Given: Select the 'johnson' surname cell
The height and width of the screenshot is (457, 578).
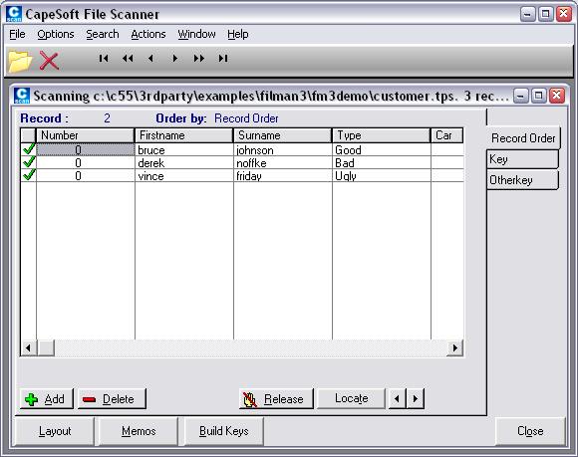Looking at the screenshot, I should (x=283, y=150).
